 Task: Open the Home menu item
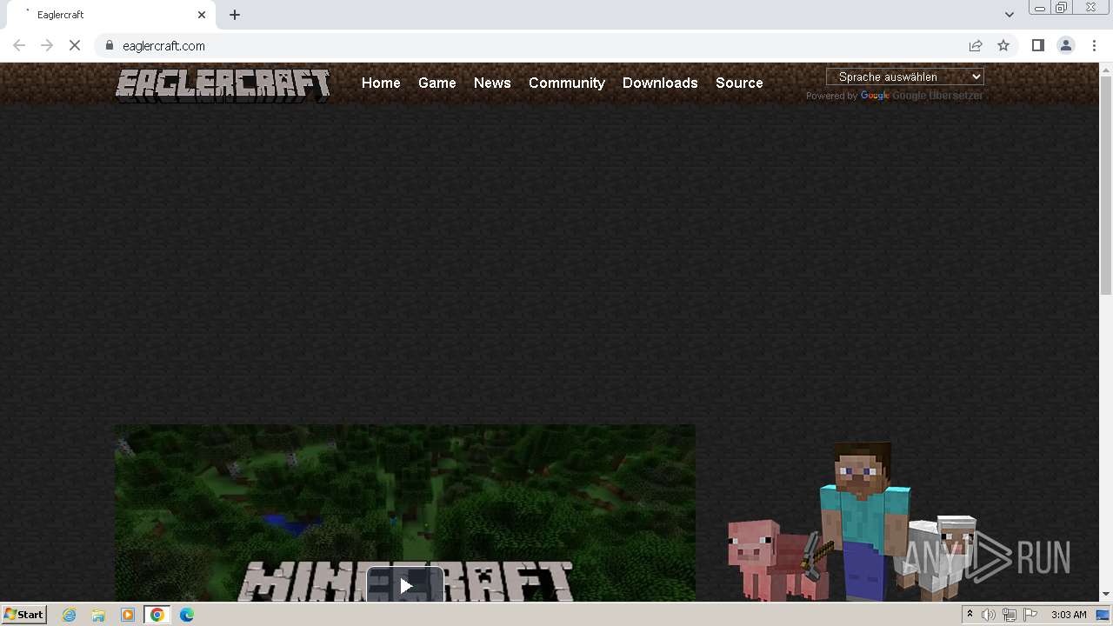coord(381,83)
